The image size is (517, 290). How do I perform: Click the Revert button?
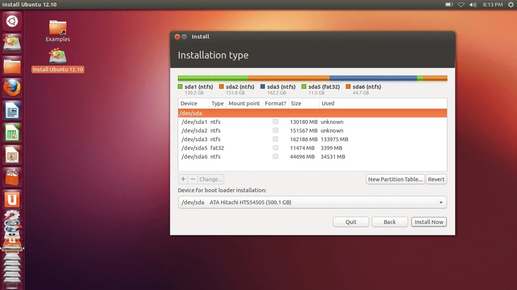436,179
